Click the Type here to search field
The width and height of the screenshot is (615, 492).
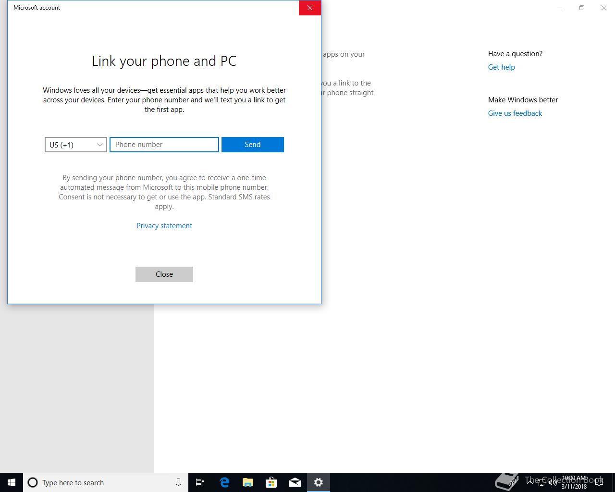coord(106,482)
